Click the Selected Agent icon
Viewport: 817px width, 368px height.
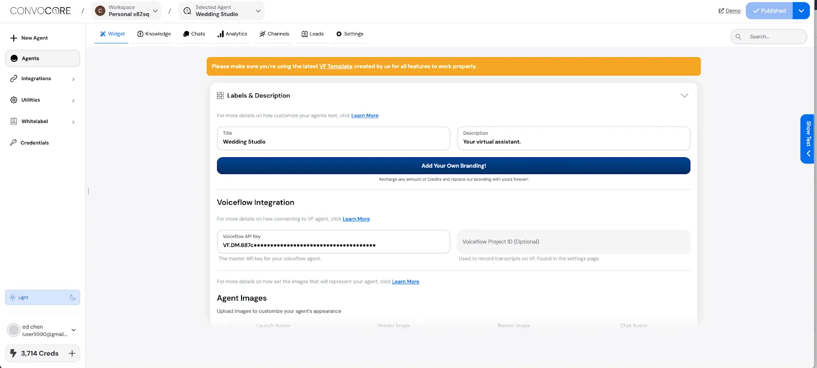[x=187, y=11]
